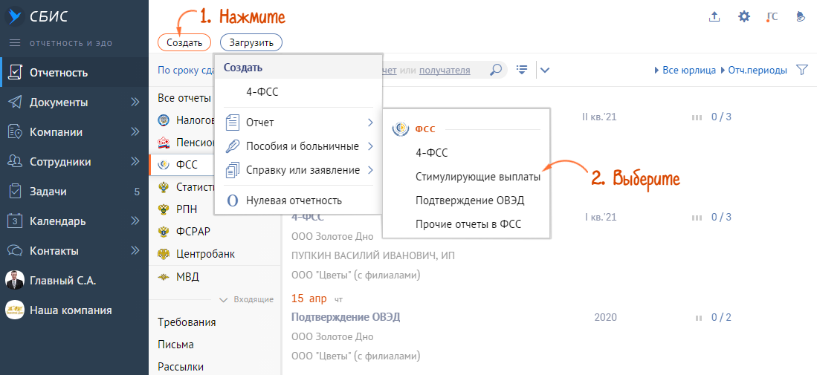This screenshot has width=817, height=375.
Task: Open Пособия и больничные submenu item
Action: 299,146
